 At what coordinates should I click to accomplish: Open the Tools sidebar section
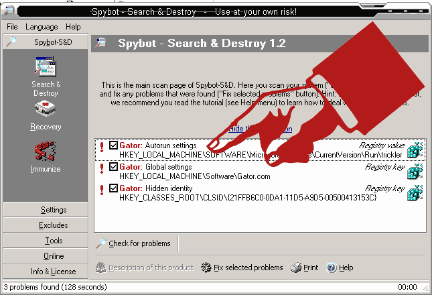pyautogui.click(x=46, y=241)
